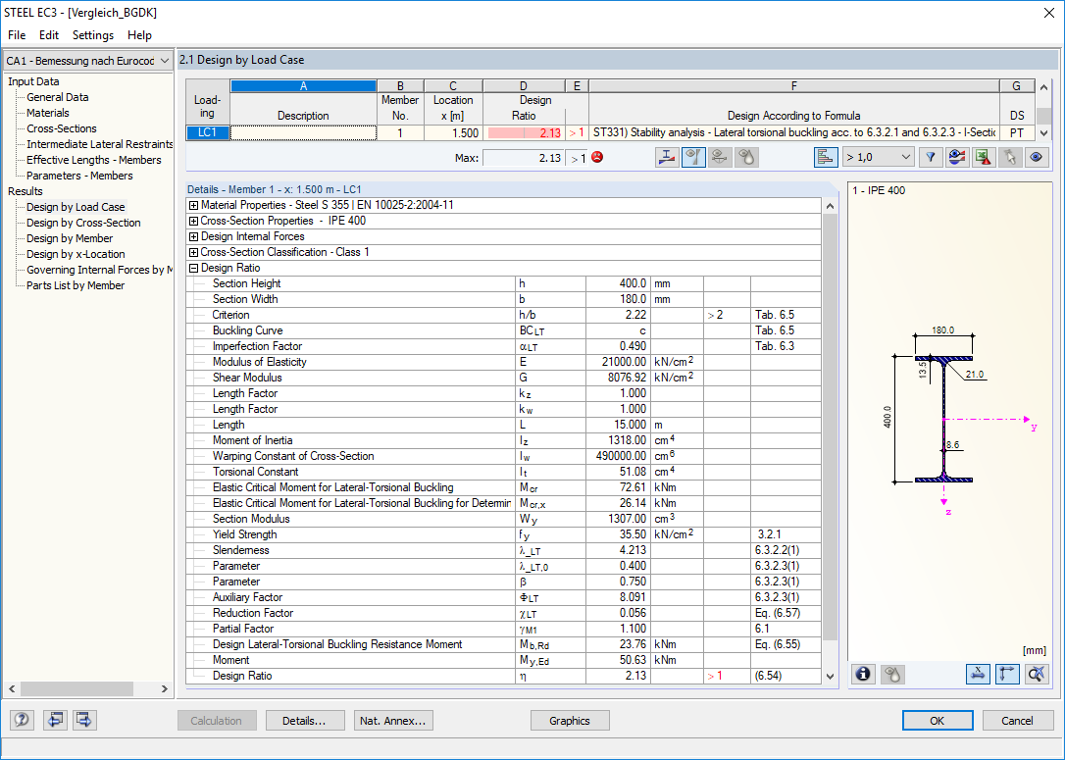Toggle the result diagrams view icon
Image resolution: width=1065 pixels, height=760 pixels.
693,158
